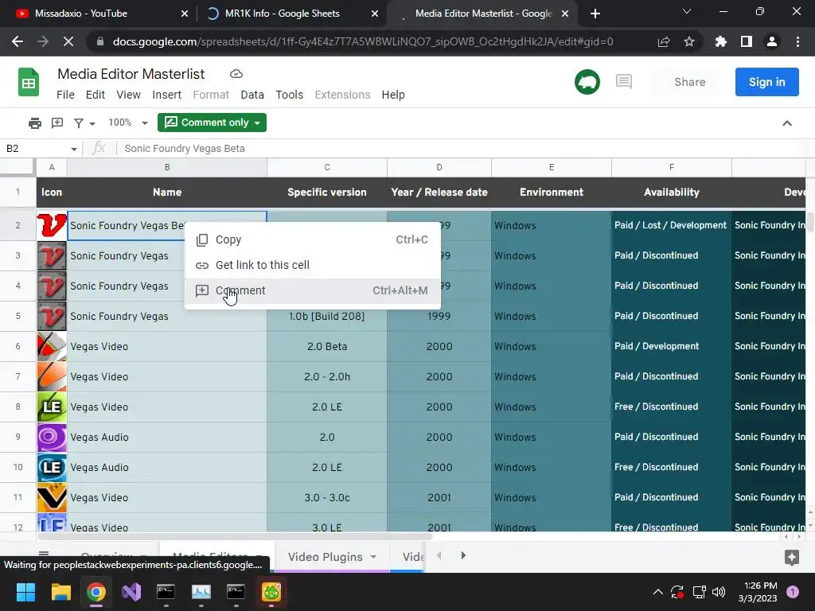815x611 pixels.
Task: Click the Windows Start button
Action: click(25, 592)
